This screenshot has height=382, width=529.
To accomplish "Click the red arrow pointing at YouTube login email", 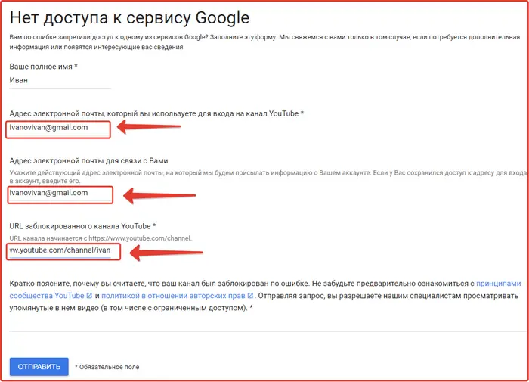I will 150,128.
